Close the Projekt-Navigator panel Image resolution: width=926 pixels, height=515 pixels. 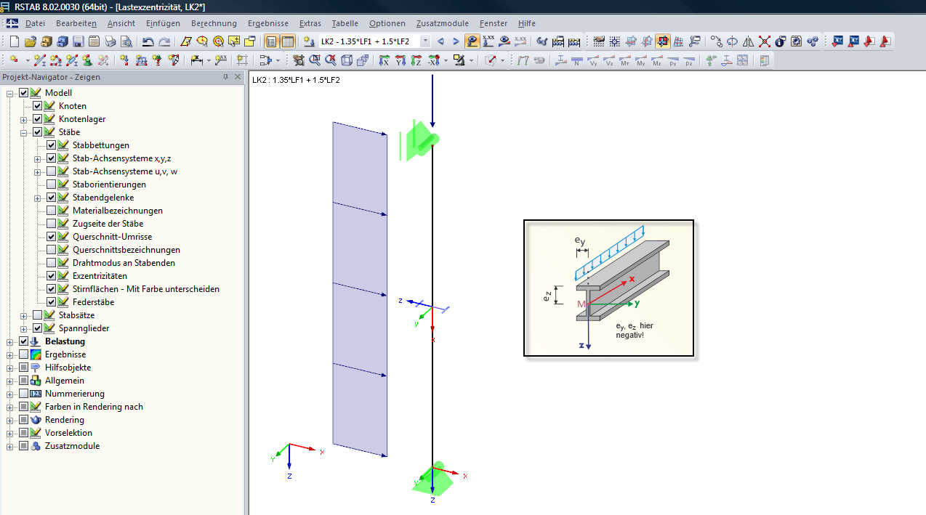coord(238,77)
